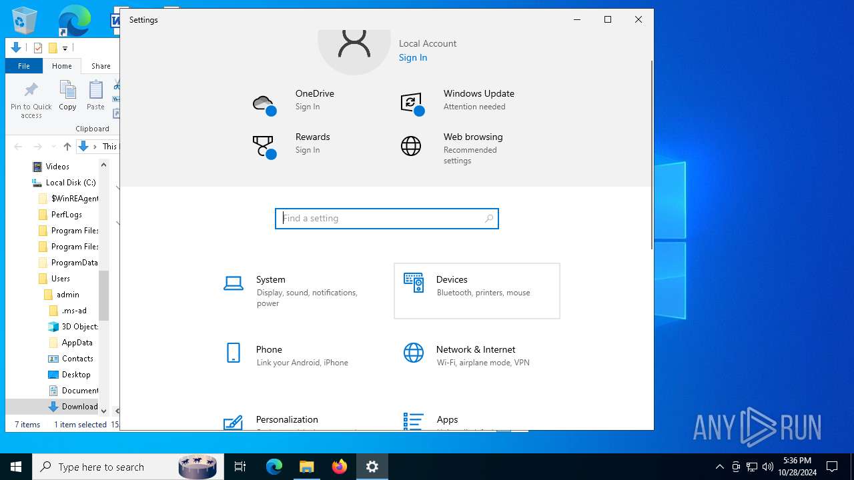The height and width of the screenshot is (480, 854).
Task: Select Downloads folder in the tree
Action: 73,407
